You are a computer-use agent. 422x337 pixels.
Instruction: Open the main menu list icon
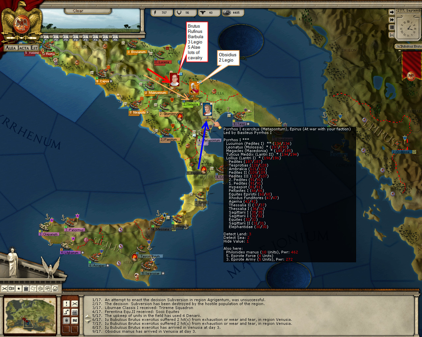(392, 27)
